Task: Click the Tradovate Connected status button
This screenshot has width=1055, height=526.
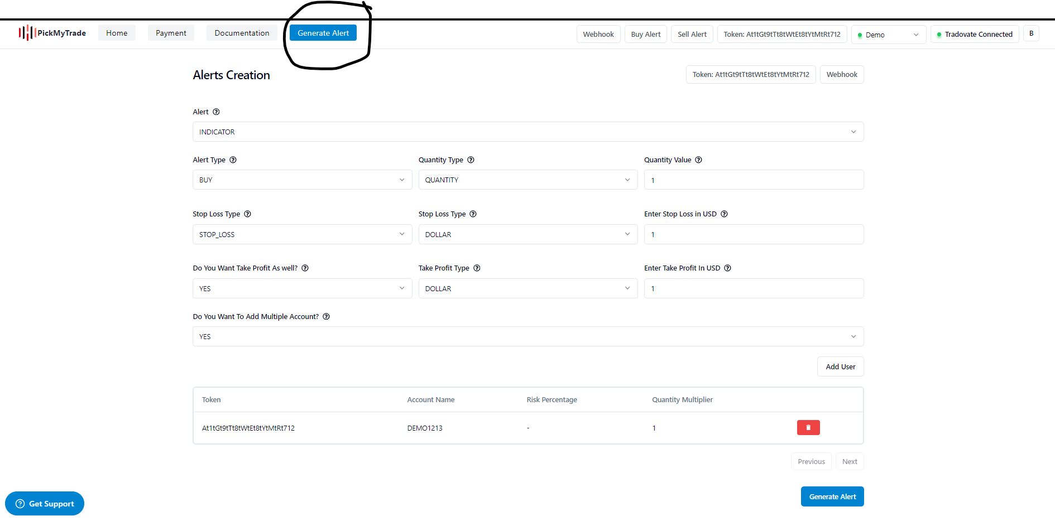Action: pos(975,34)
